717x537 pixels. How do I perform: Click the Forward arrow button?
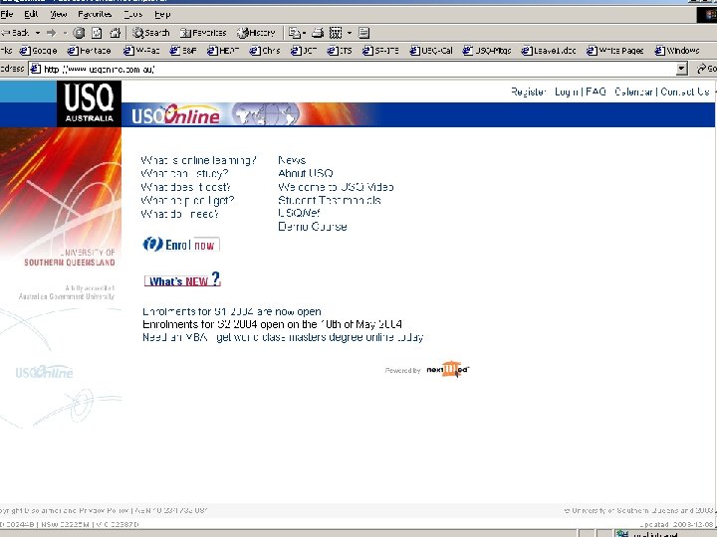51,33
